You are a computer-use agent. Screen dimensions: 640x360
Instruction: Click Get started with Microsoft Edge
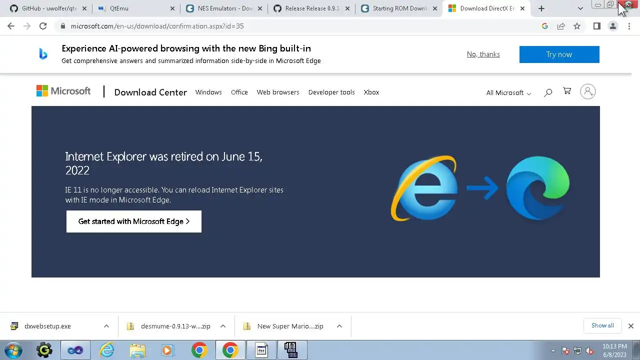click(134, 221)
